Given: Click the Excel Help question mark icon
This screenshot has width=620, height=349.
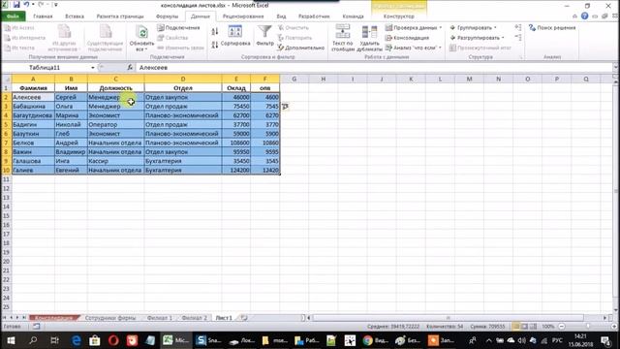Looking at the screenshot, I should point(585,16).
